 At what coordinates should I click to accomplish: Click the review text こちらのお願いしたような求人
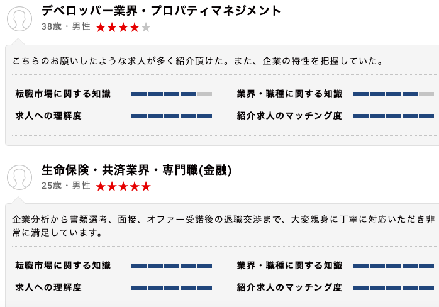197,61
